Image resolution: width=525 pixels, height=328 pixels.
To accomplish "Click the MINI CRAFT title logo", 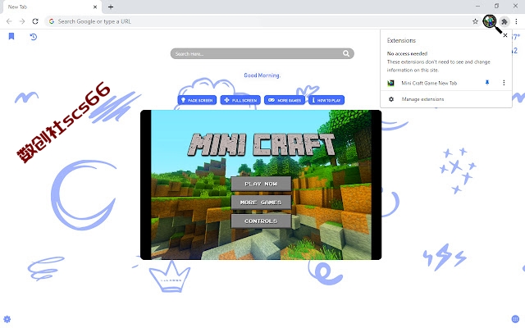I will [x=261, y=144].
